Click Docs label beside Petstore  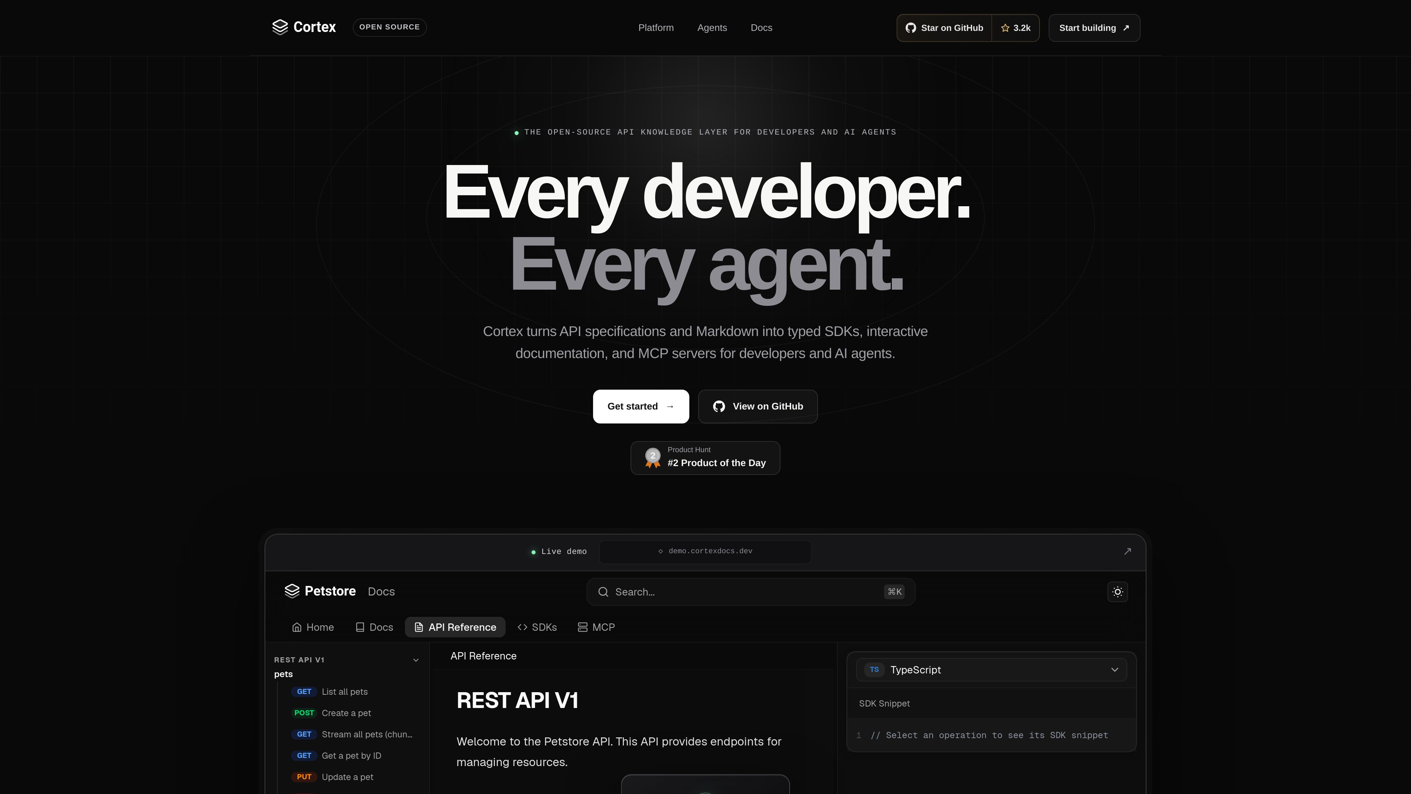click(x=381, y=592)
